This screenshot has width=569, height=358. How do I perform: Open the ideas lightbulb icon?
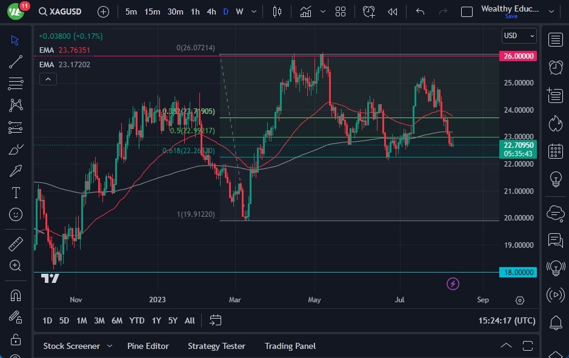click(x=555, y=179)
